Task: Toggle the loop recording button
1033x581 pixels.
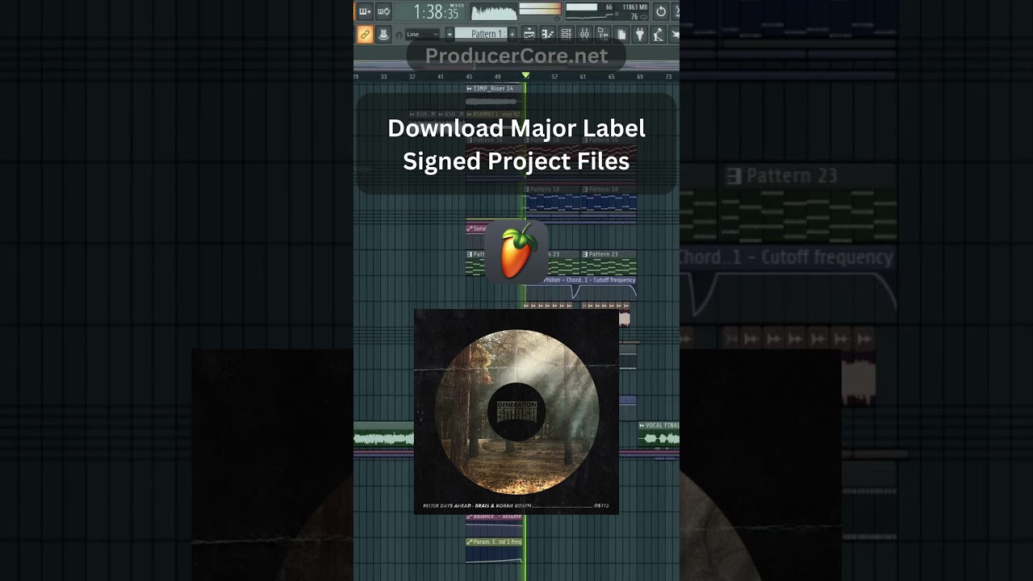Action: pos(383,11)
